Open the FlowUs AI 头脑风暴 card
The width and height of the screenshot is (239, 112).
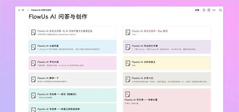click(72, 47)
